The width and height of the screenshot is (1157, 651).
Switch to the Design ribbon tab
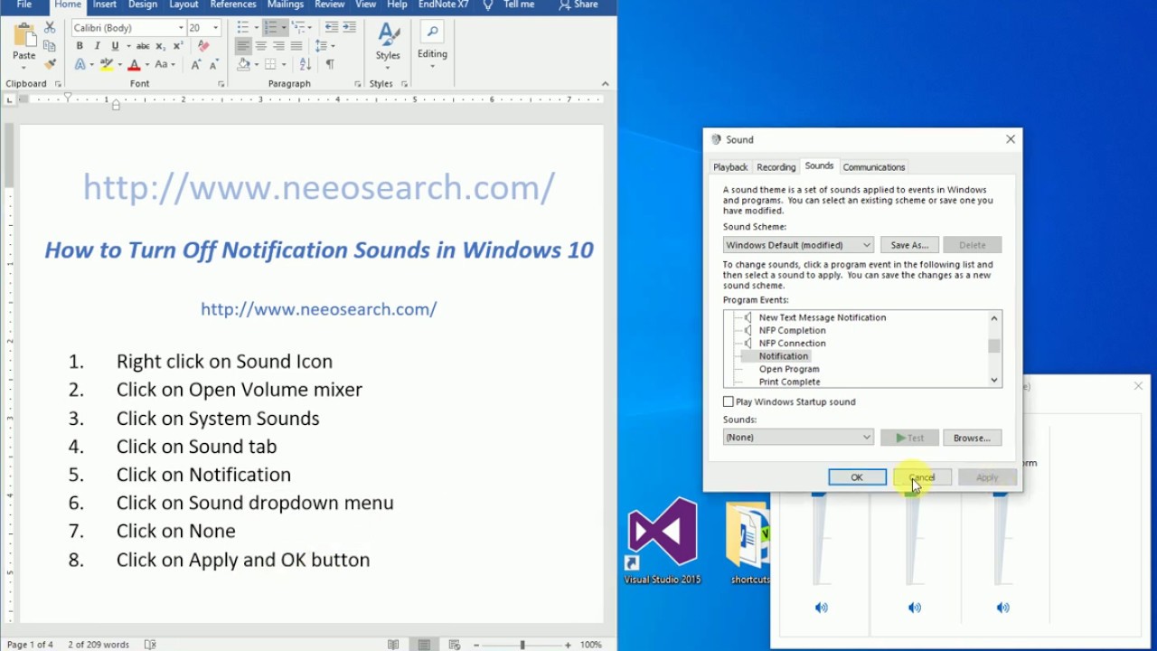(142, 5)
